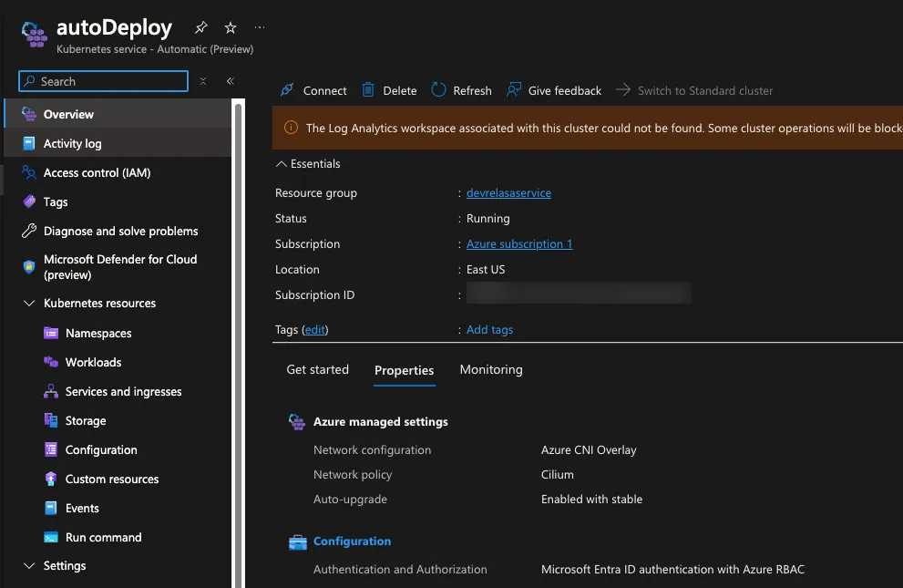Image resolution: width=903 pixels, height=588 pixels.
Task: Click the Connect plug icon in toolbar
Action: (x=287, y=90)
